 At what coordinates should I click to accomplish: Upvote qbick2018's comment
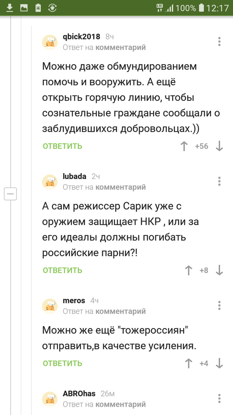(x=184, y=146)
